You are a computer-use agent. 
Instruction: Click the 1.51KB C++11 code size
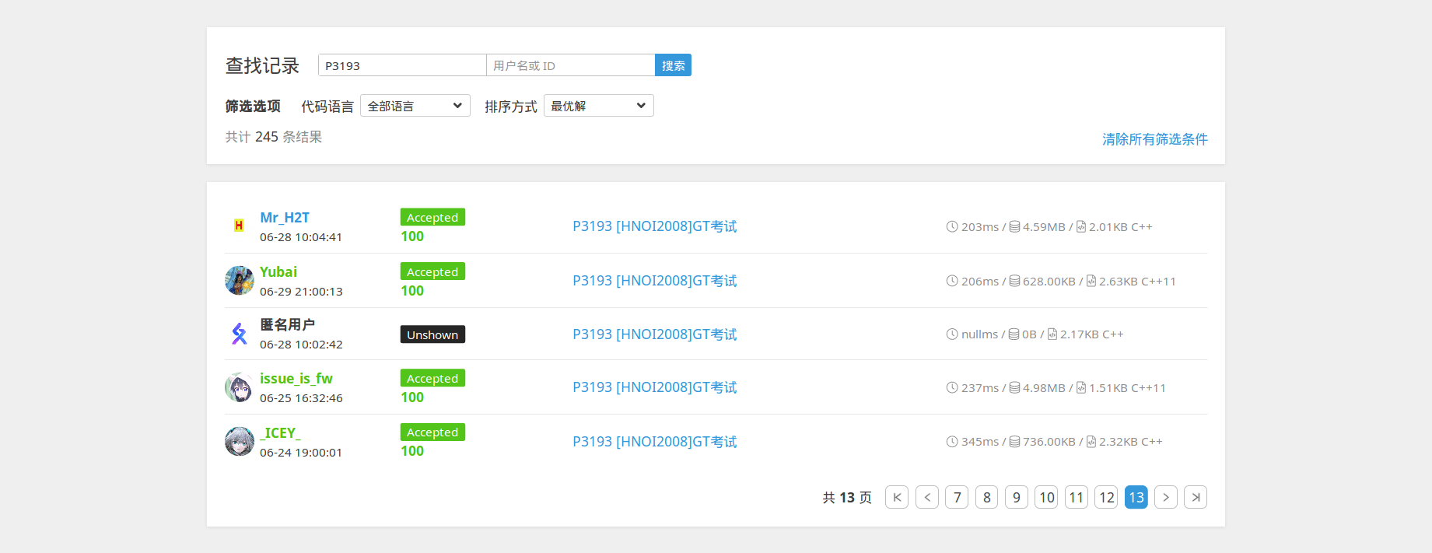tap(1127, 388)
